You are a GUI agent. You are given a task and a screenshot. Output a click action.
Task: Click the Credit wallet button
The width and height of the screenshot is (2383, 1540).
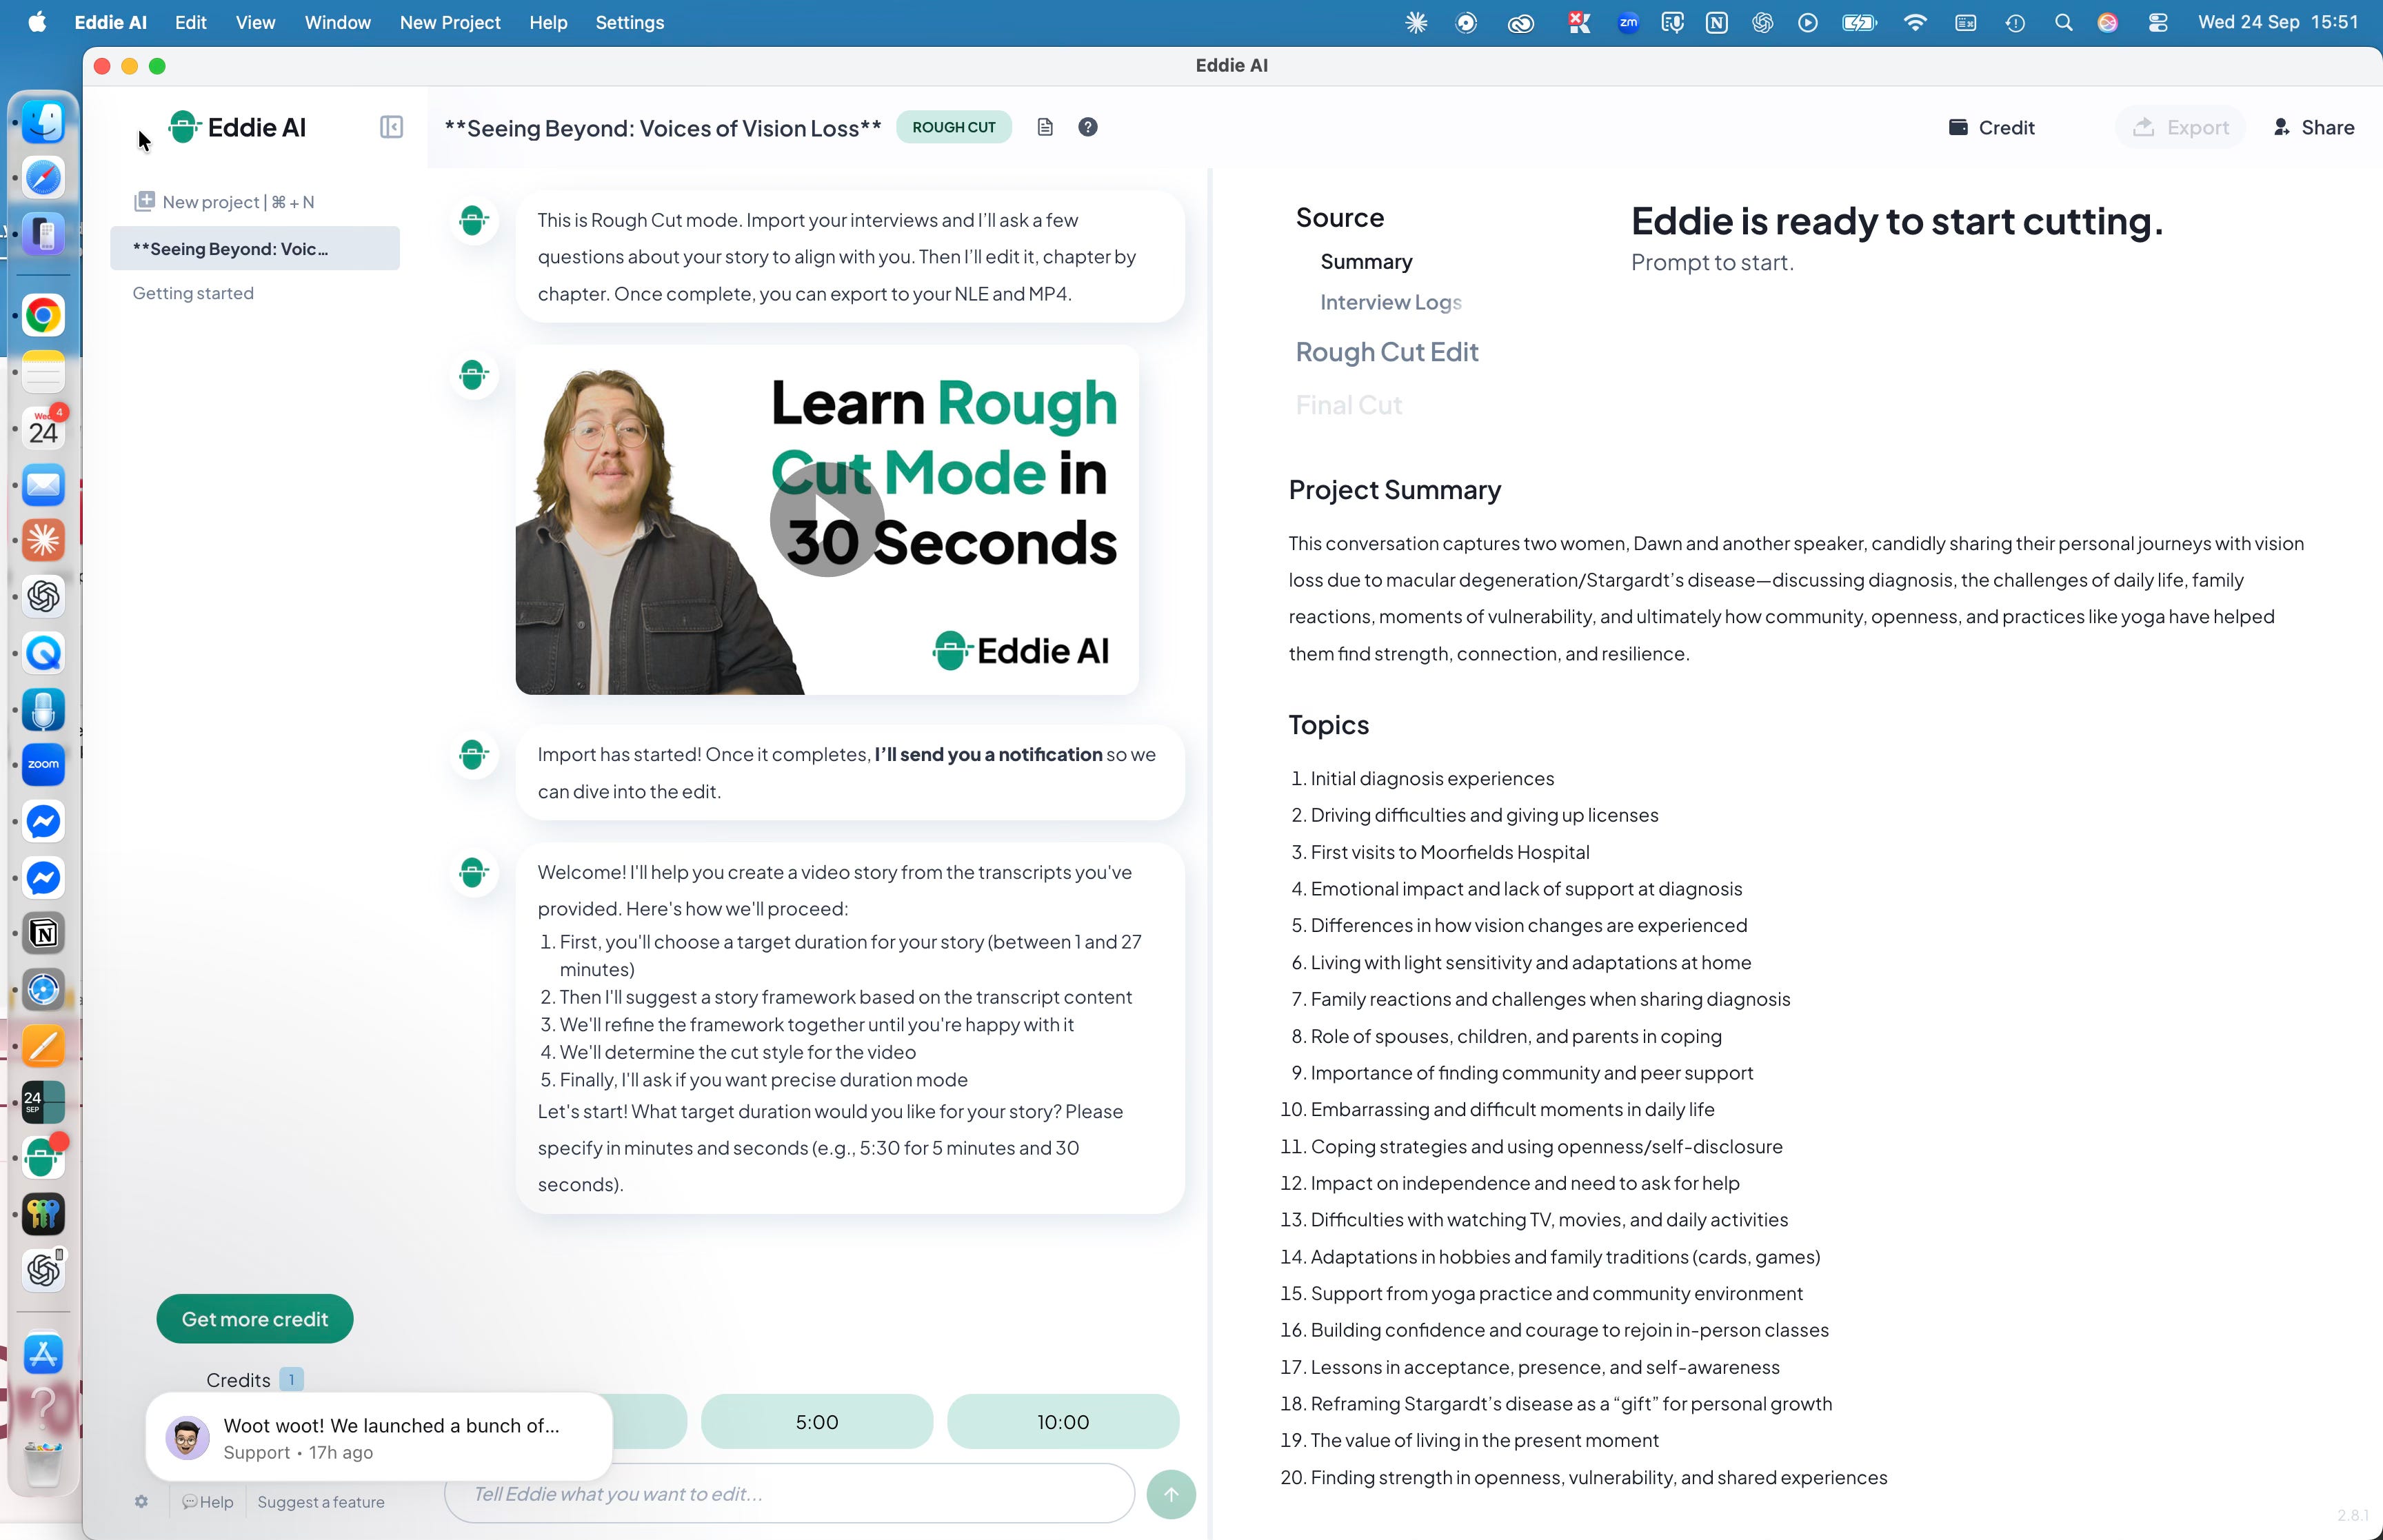click(1991, 127)
